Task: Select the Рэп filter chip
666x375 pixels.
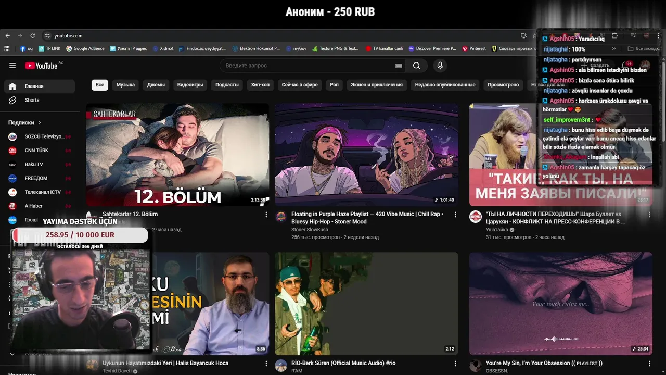Action: pos(334,85)
